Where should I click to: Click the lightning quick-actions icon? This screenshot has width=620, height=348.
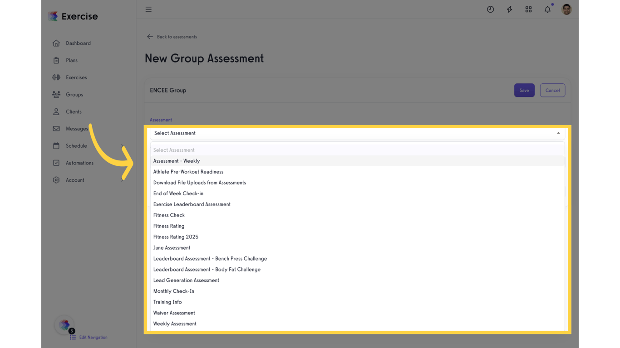point(509,9)
